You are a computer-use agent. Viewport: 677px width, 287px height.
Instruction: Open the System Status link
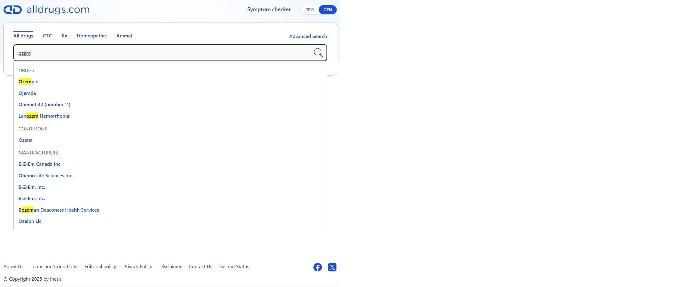pos(234,266)
